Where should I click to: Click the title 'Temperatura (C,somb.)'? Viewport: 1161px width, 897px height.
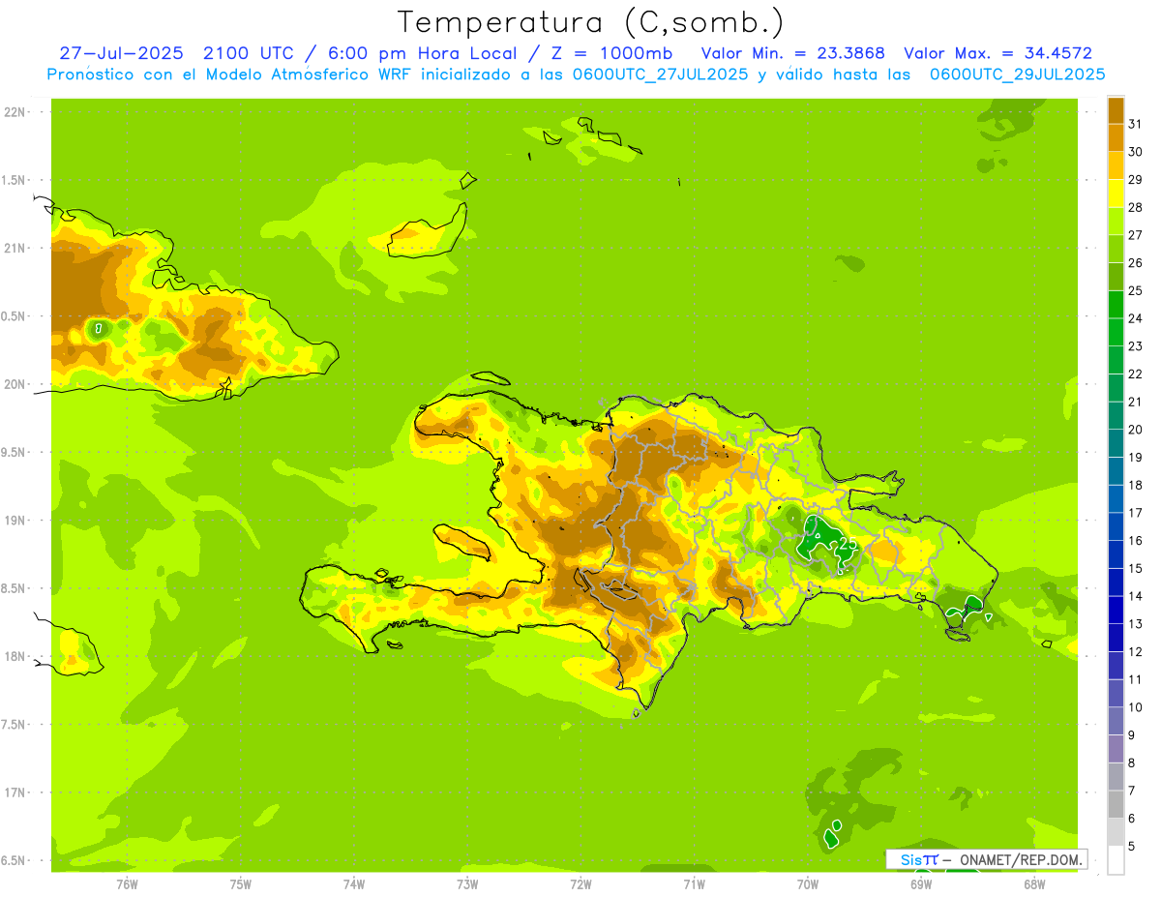click(591, 22)
